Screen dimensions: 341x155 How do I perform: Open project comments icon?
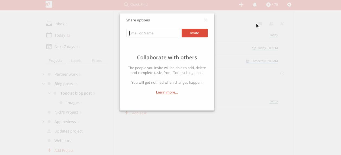[x=260, y=24]
